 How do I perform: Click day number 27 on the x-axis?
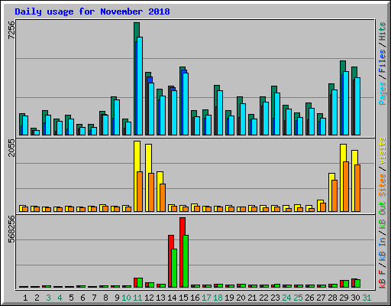(x=321, y=298)
